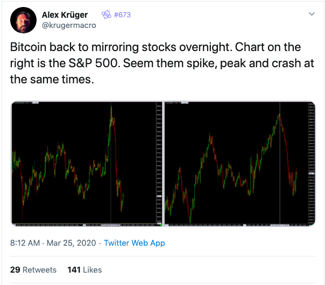Click the vertical time marker in Bitcoin chart
325x285 pixels.
111,162
